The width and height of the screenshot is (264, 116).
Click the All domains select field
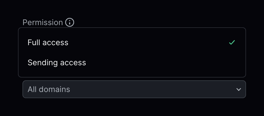(134, 89)
